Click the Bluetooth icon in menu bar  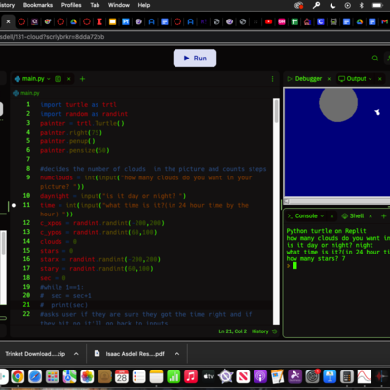[x=362, y=5]
